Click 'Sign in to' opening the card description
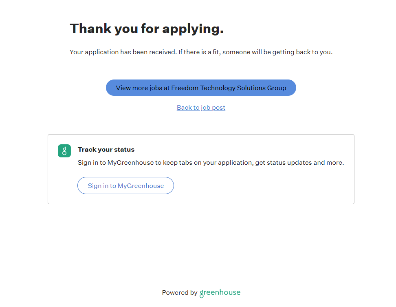The height and width of the screenshot is (307, 396). pyautogui.click(x=92, y=163)
